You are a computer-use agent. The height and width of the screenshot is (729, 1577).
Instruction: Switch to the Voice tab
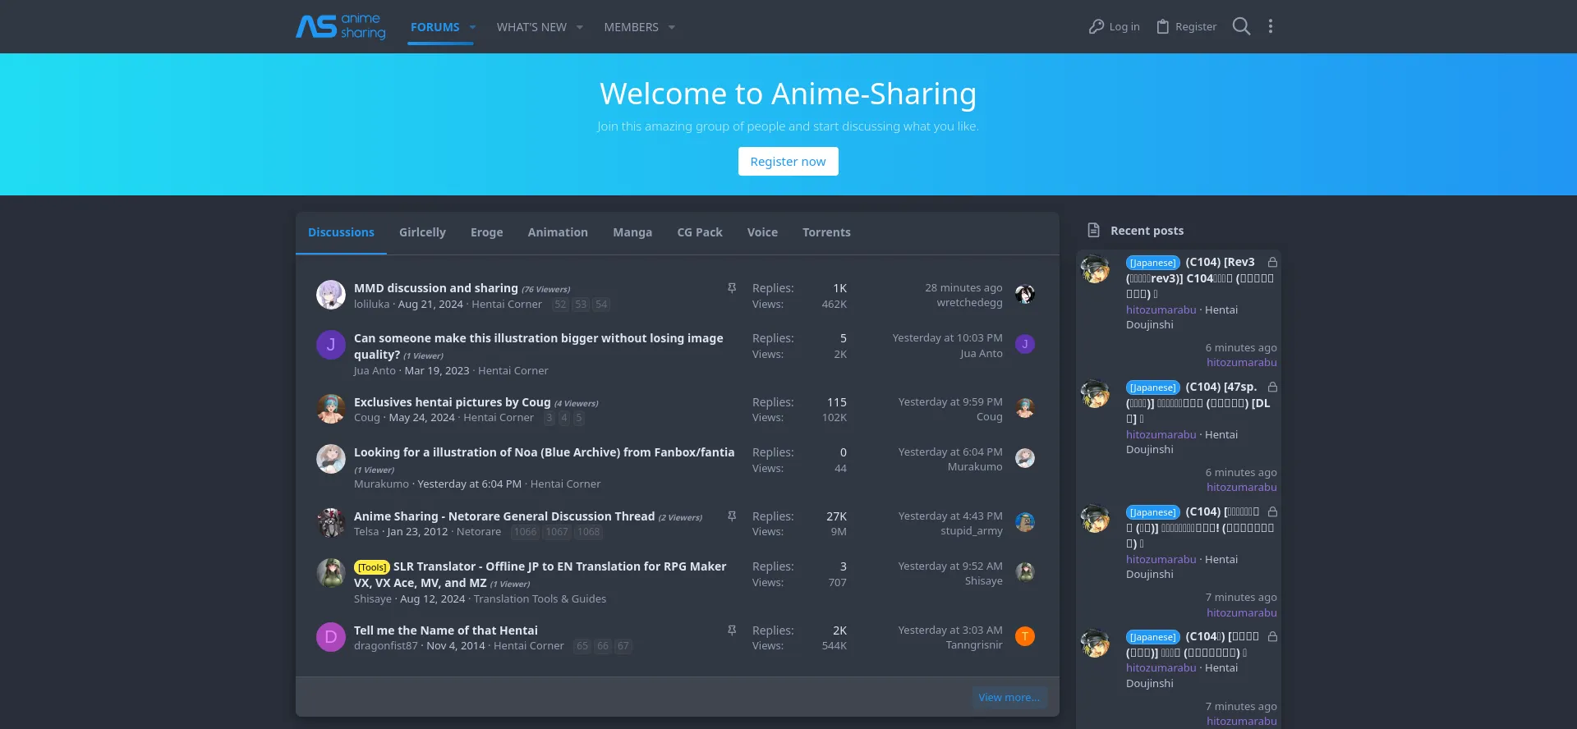[x=762, y=232]
